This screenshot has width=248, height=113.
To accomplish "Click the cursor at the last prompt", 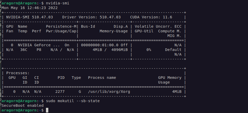I will tap(47, 110).
